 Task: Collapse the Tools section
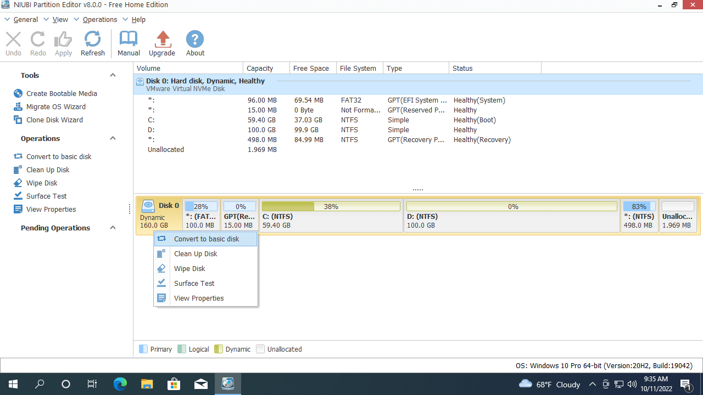coord(113,75)
